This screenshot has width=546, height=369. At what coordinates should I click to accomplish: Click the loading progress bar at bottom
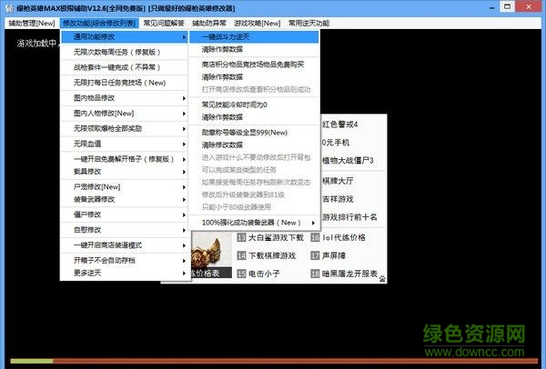tap(274, 361)
